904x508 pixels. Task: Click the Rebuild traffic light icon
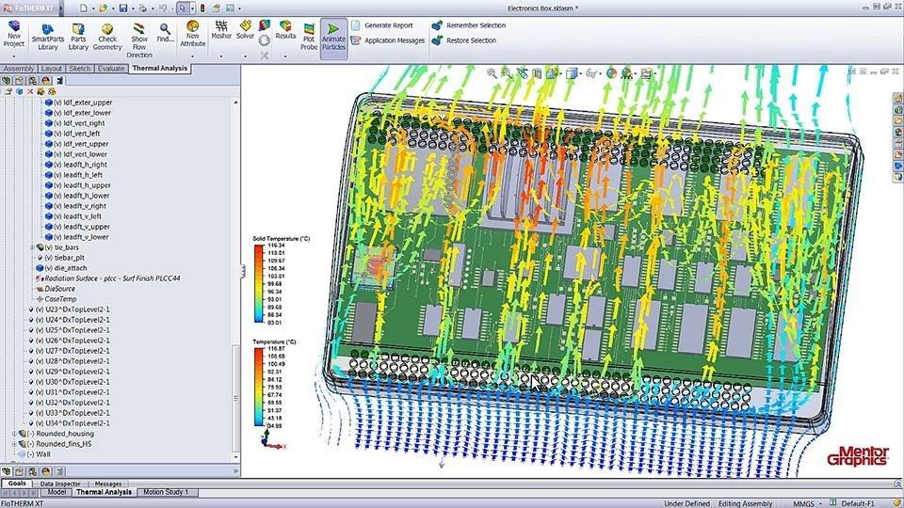[x=202, y=8]
